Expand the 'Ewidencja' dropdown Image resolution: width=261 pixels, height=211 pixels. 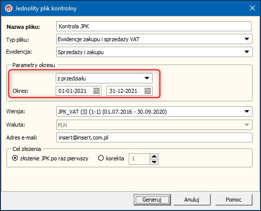pos(247,52)
